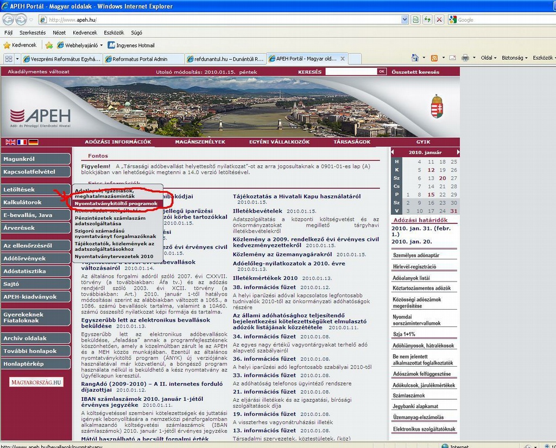Stop page loading with the red X icon

tap(439, 20)
